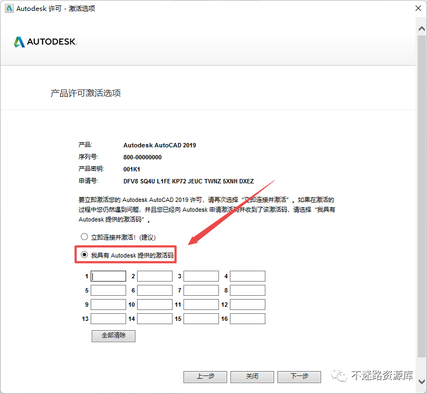Click the vertical scrollbar thumb
The width and height of the screenshot is (427, 394).
point(422,196)
